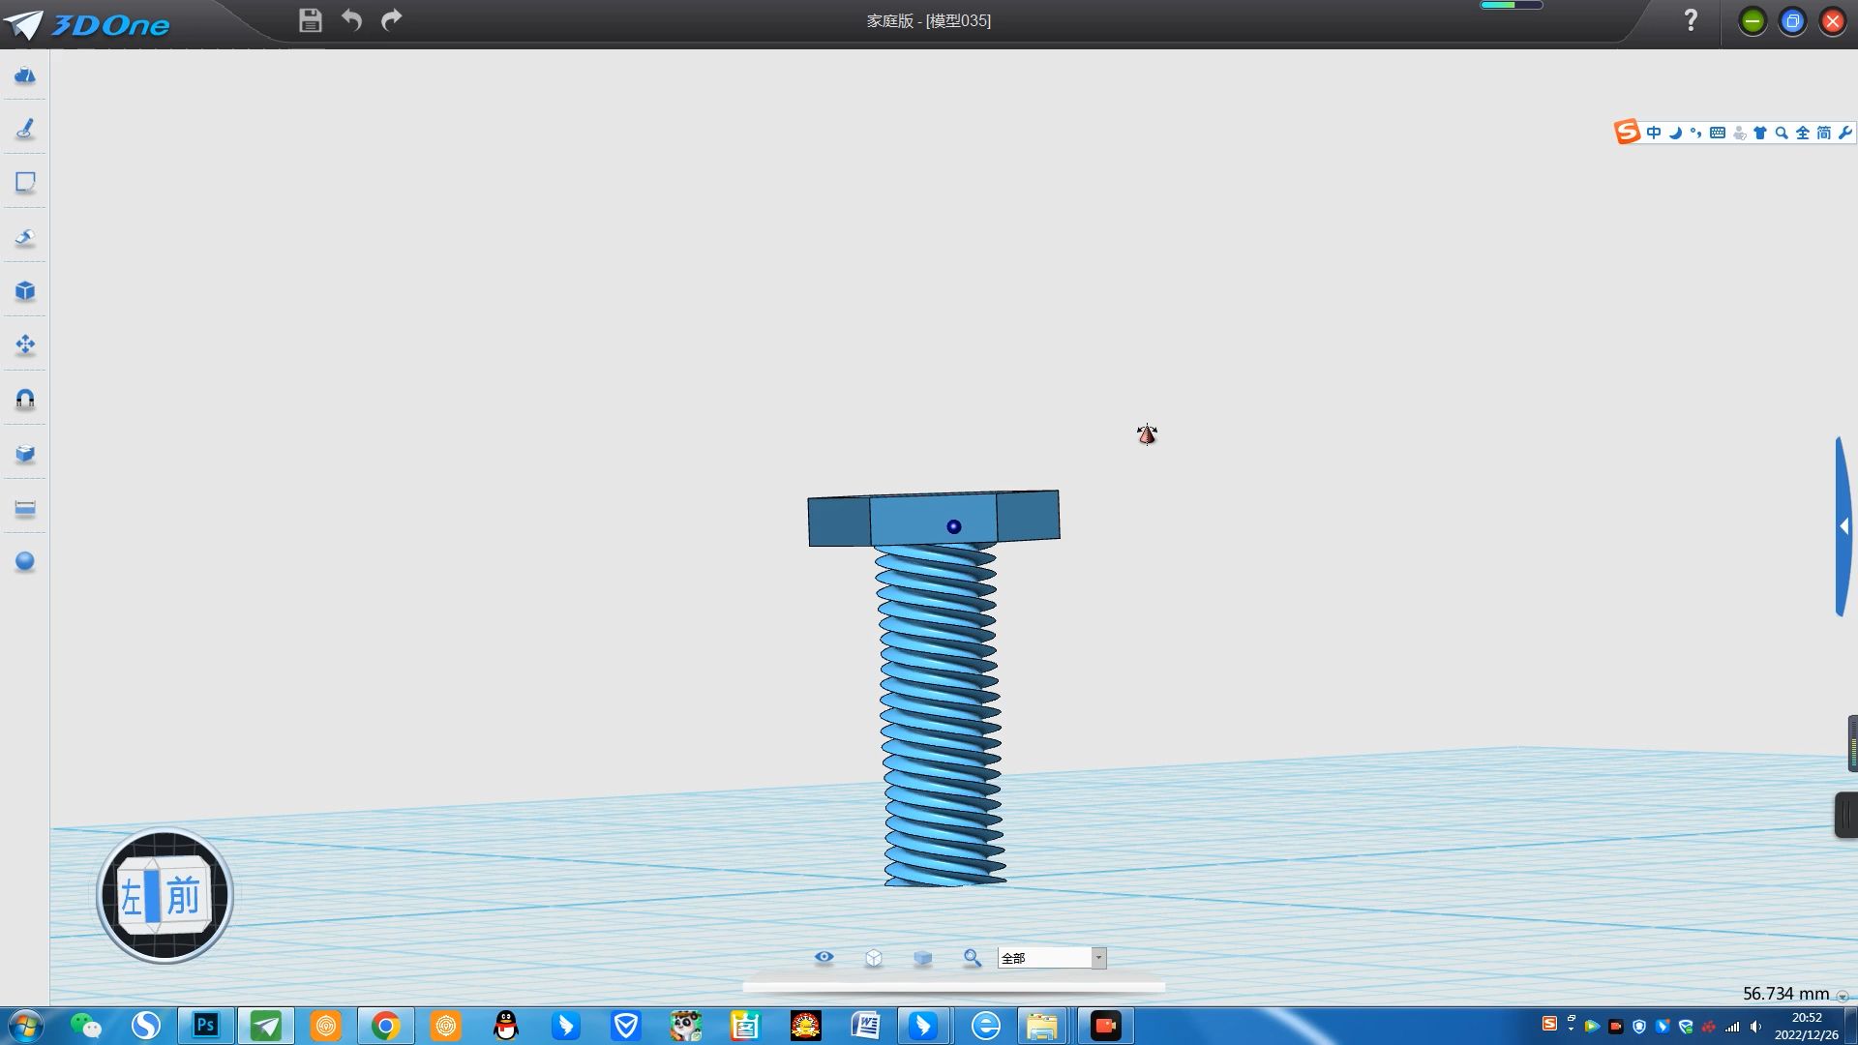Save the model with the floppy disk icon

[x=310, y=20]
